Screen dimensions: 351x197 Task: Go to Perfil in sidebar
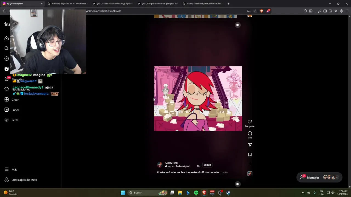(11, 120)
